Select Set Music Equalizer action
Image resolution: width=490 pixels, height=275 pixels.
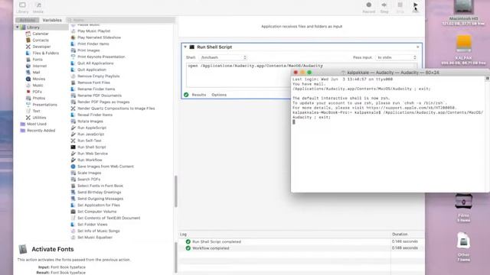click(95, 238)
